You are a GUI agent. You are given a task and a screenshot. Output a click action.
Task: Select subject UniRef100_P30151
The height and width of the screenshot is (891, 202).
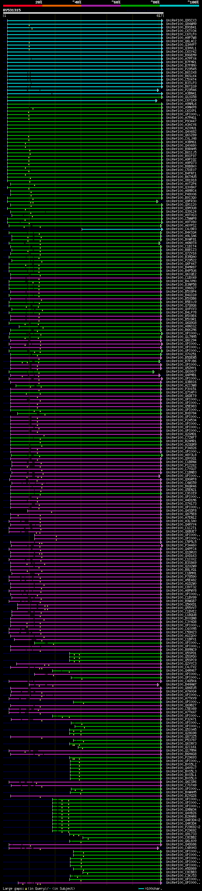(x=181, y=389)
